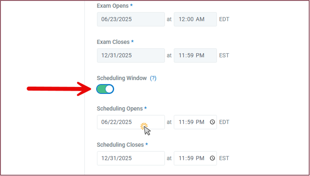Toggle the Scheduling Window switch
Image resolution: width=310 pixels, height=176 pixels.
pyautogui.click(x=105, y=89)
